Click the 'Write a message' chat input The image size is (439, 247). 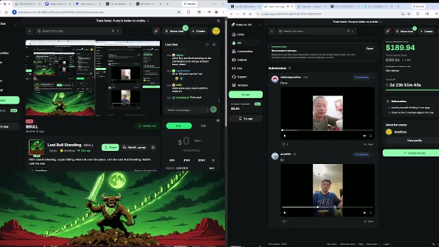point(187,110)
